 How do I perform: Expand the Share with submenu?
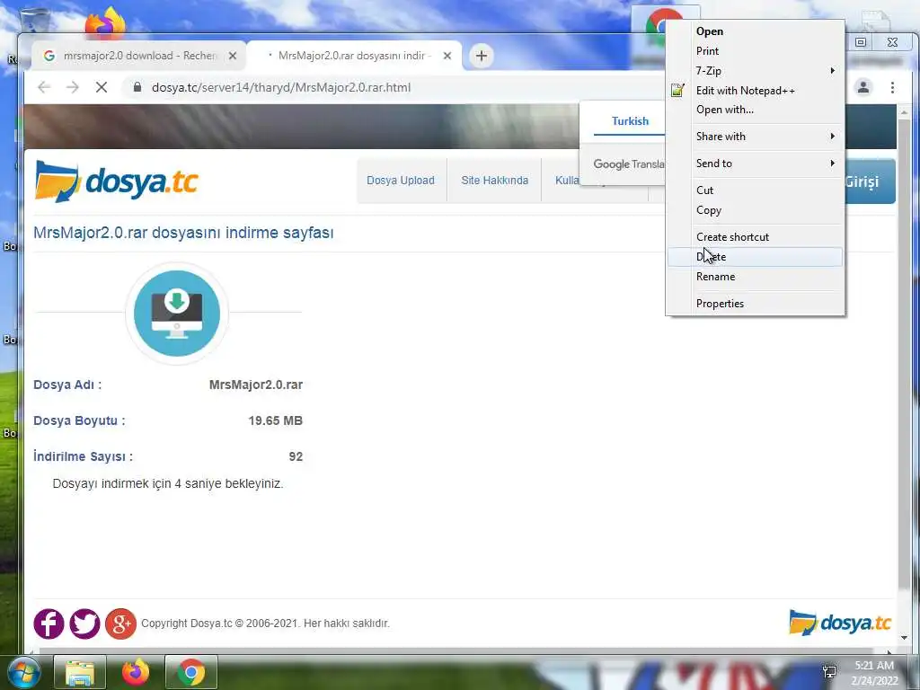click(755, 137)
